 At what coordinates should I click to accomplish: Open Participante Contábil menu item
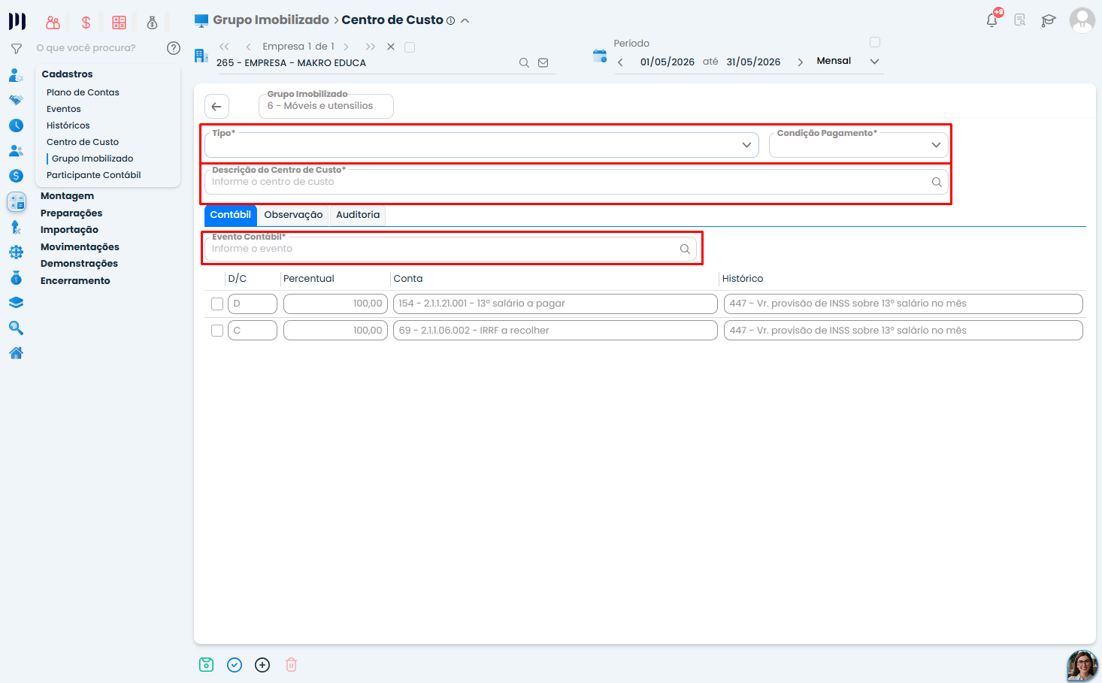tap(94, 175)
